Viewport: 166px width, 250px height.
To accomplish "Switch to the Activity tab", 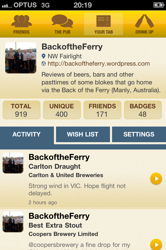I will point(27,134).
